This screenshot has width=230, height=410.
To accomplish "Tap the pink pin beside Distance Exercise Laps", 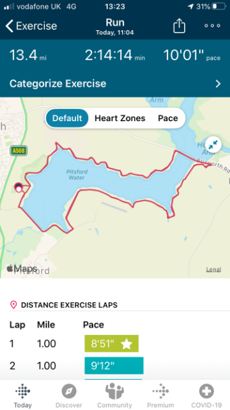I will click(13, 305).
